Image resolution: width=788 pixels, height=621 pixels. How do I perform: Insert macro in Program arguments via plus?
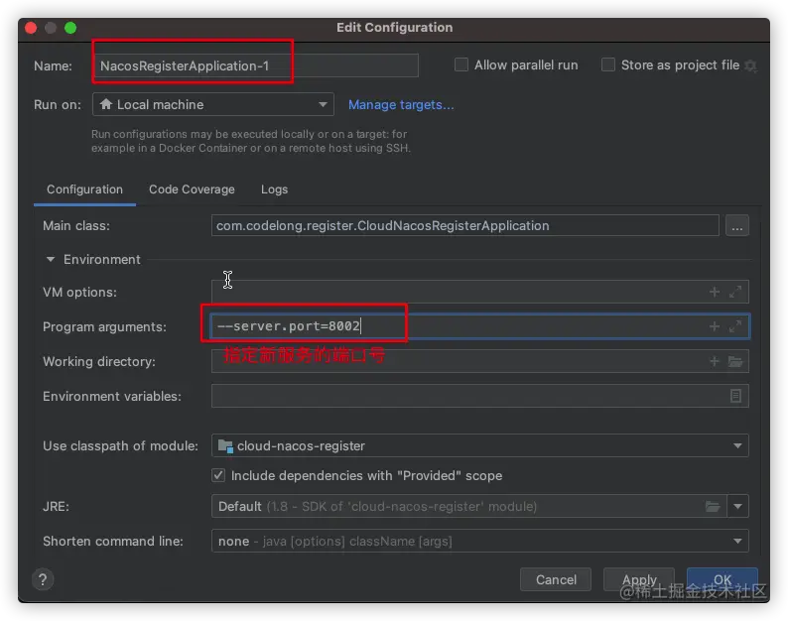[x=715, y=326]
